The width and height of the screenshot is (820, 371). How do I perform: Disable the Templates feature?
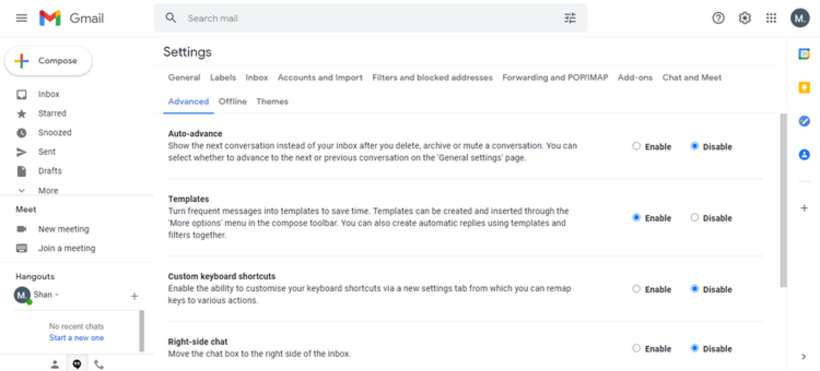pyautogui.click(x=694, y=217)
